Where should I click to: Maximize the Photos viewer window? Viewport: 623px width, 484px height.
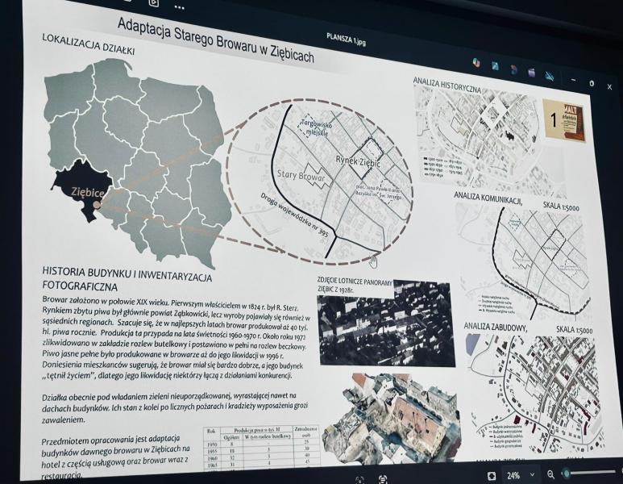592,83
